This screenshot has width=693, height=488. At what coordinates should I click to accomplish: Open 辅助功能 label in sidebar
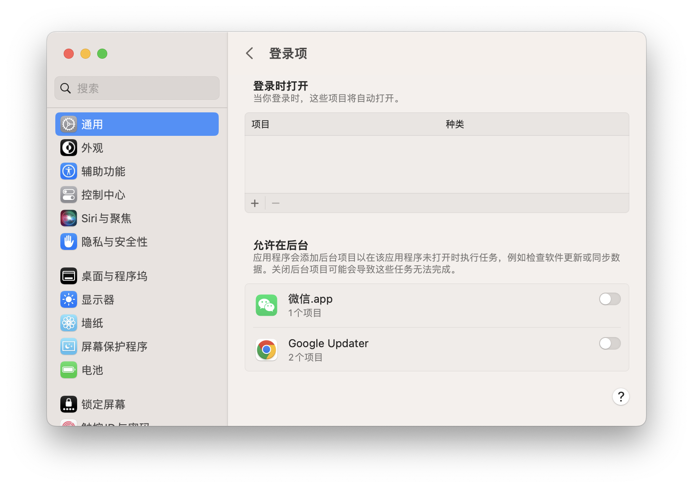103,171
